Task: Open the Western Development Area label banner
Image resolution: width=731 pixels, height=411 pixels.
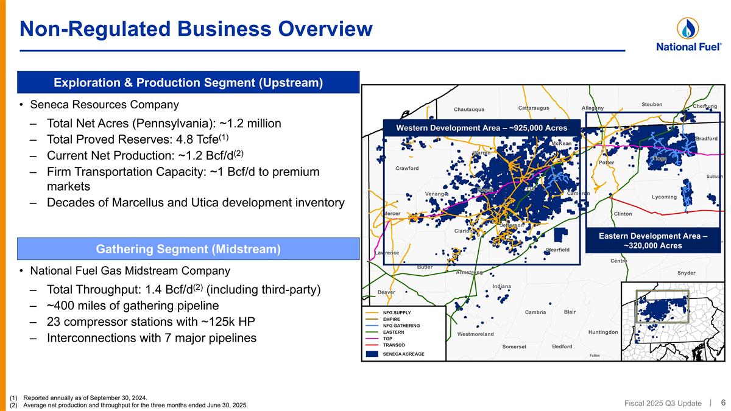Action: click(x=481, y=128)
